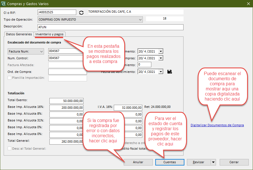
Task: Click the Anular button
Action: coord(138,162)
